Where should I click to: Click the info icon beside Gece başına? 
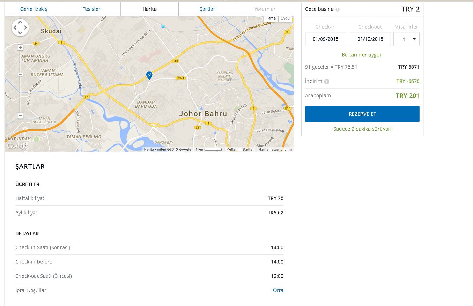click(x=338, y=10)
